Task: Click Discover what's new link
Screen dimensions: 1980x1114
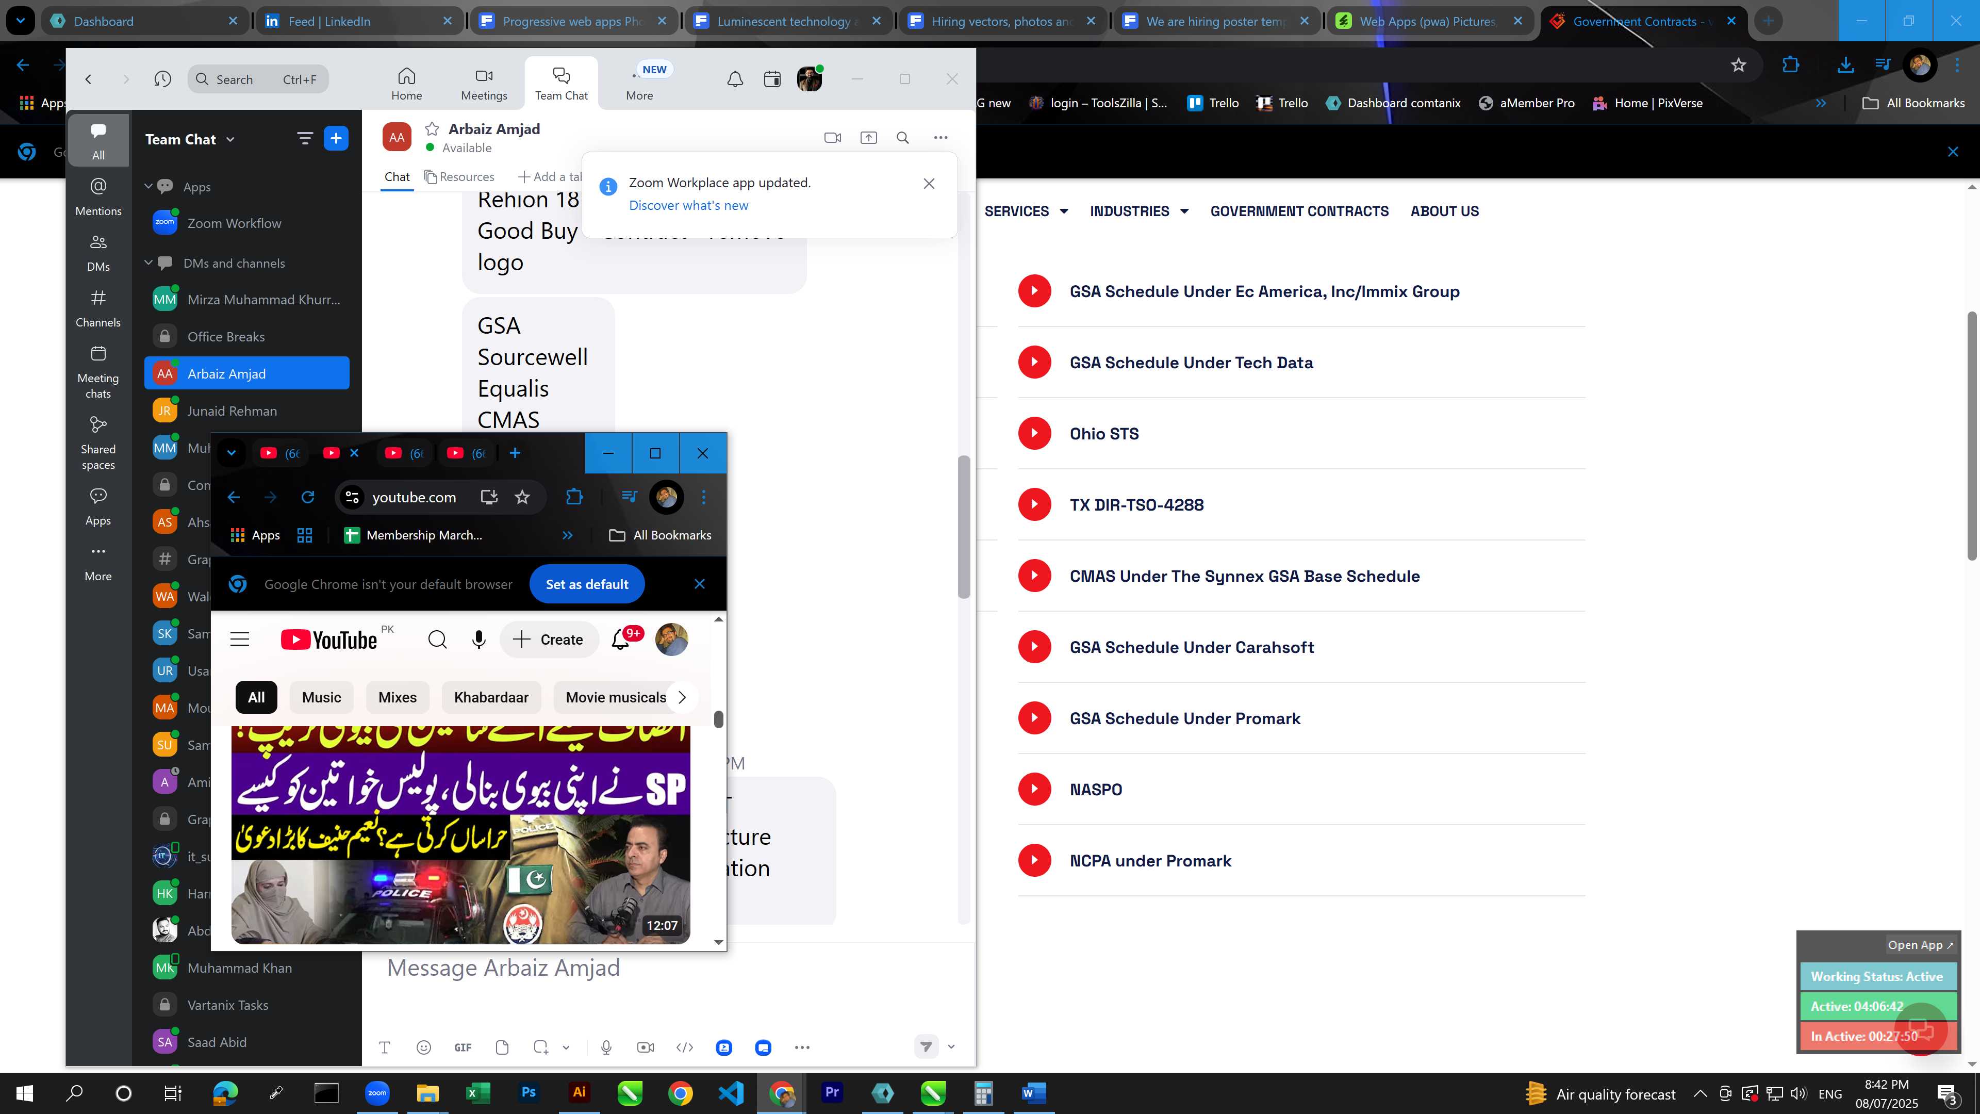Action: pos(688,205)
